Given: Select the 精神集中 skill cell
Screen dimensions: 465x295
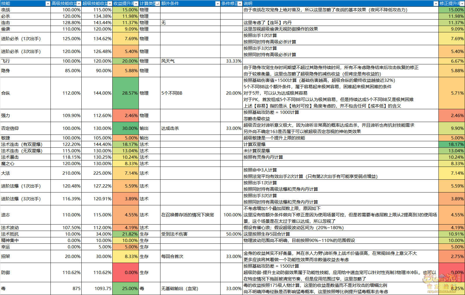Looking at the screenshot, I should tap(25, 241).
